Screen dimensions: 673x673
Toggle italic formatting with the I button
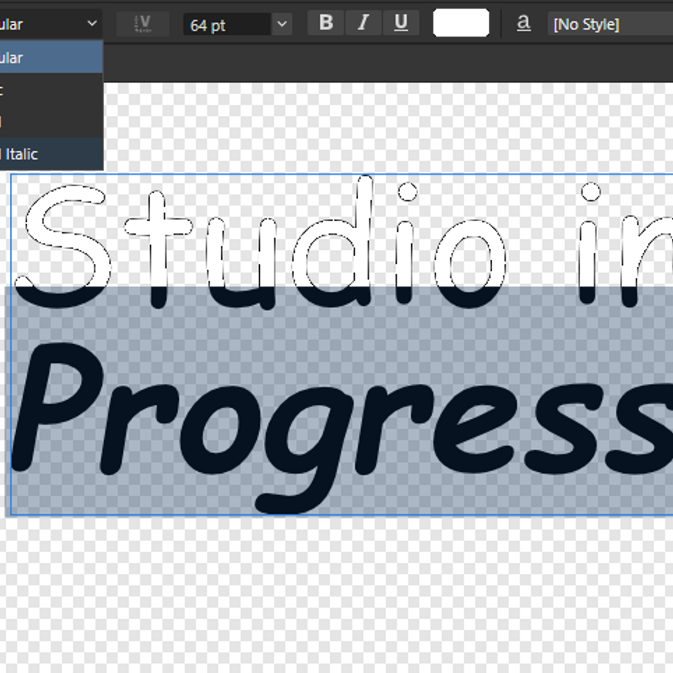click(x=363, y=24)
